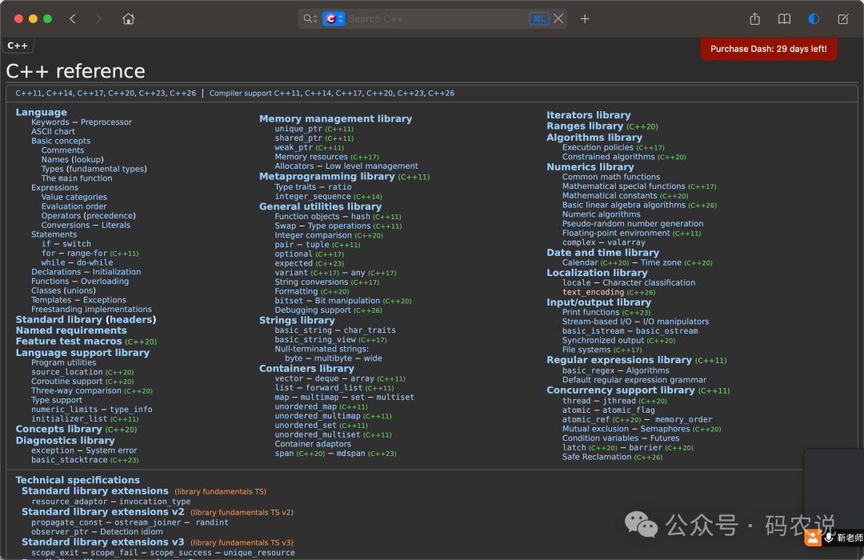Open Metaprogramming library link
This screenshot has width=864, height=560.
(x=327, y=176)
